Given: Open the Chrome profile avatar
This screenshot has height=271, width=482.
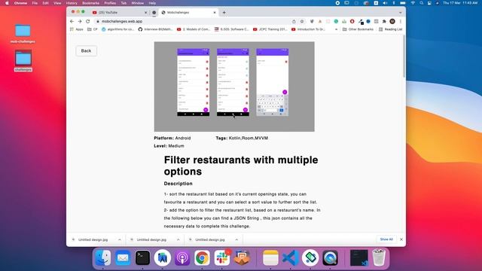Looking at the screenshot, I should (392, 21).
